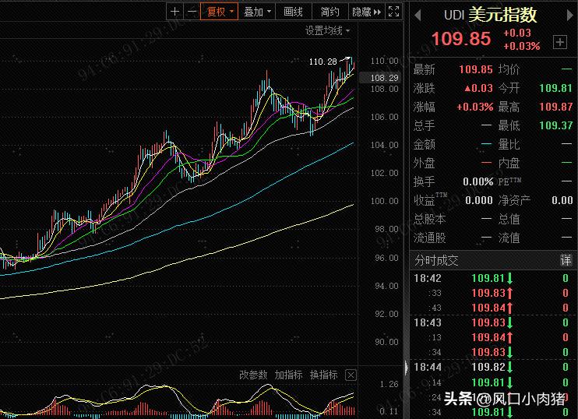Zoom out chart with minus button
Image resolution: width=578 pixels, height=419 pixels.
pos(192,12)
